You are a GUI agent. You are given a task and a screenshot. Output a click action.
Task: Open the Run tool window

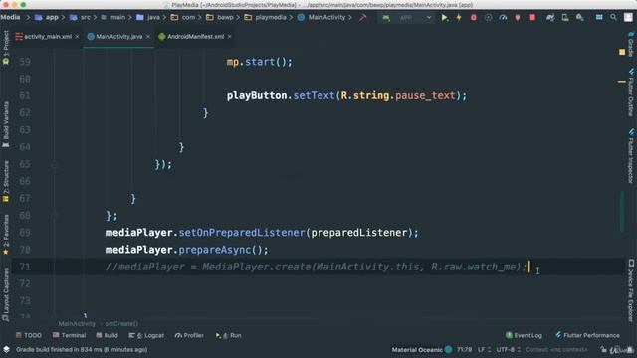[x=229, y=336]
